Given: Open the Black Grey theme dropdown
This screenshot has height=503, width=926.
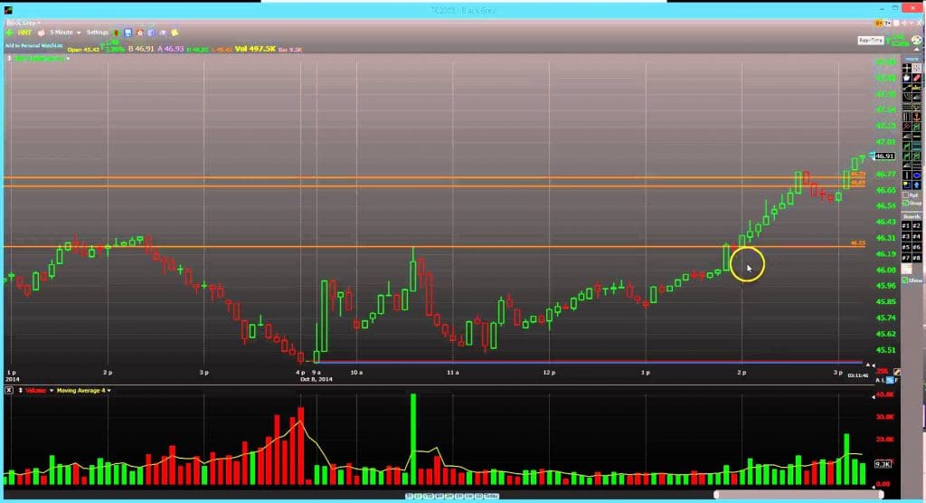Looking at the screenshot, I should (20, 22).
